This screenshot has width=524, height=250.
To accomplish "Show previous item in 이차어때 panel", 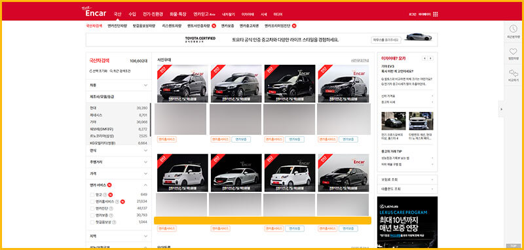I will (x=424, y=58).
